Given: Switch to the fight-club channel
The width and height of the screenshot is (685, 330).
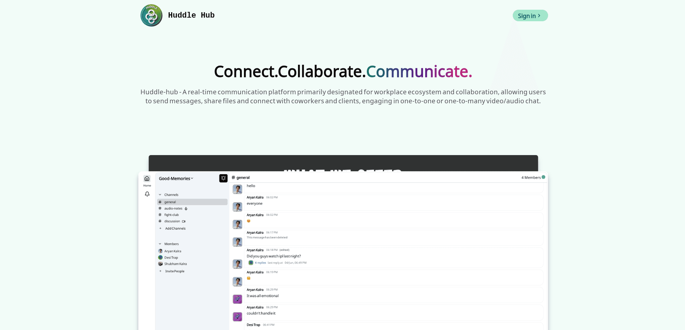Looking at the screenshot, I should point(171,214).
